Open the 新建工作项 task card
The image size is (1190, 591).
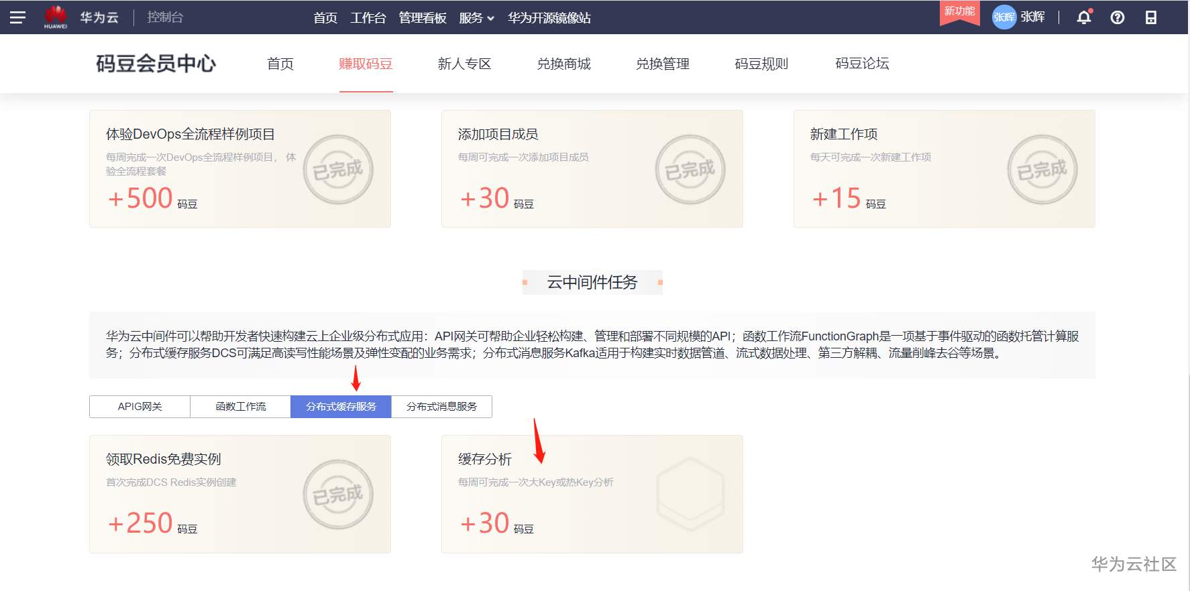(x=944, y=169)
